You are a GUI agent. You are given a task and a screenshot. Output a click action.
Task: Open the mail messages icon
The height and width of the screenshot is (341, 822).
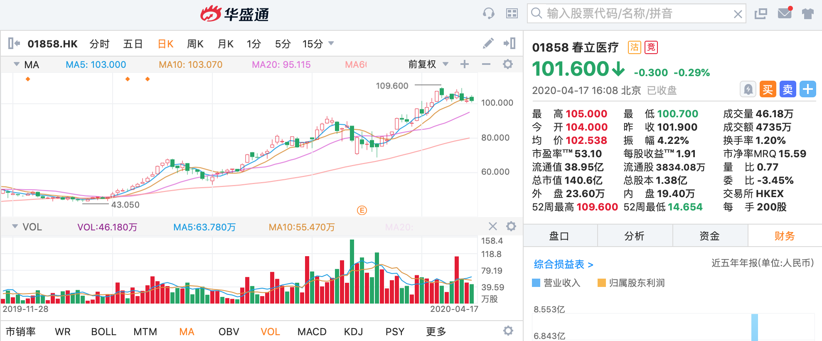click(x=785, y=13)
